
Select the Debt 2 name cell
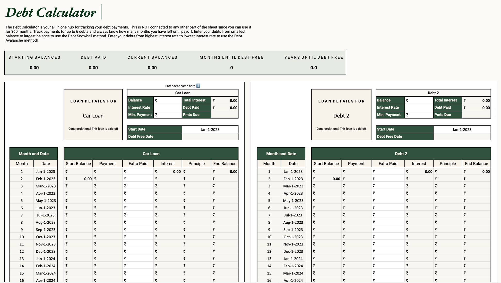[433, 93]
